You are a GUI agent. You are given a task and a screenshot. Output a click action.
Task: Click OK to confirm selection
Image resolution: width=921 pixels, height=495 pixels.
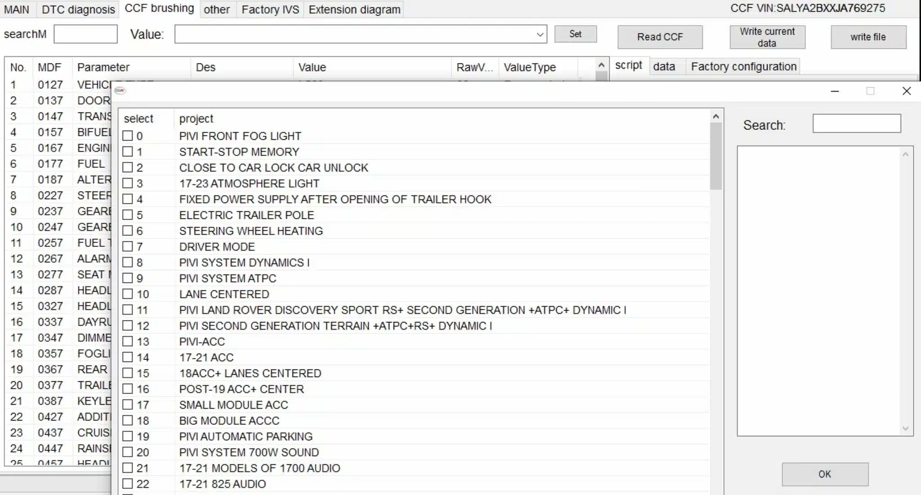pyautogui.click(x=825, y=474)
